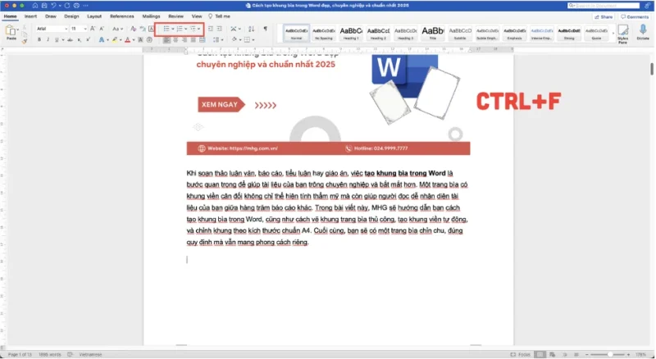Toggle underline formatting
Viewport: 656px width, 359px height.
[x=57, y=39]
